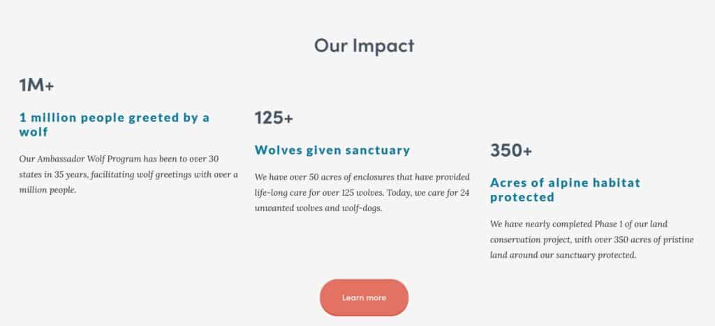Image resolution: width=715 pixels, height=326 pixels.
Task: Click the Phase 1 land conservation paragraph
Action: [592, 240]
